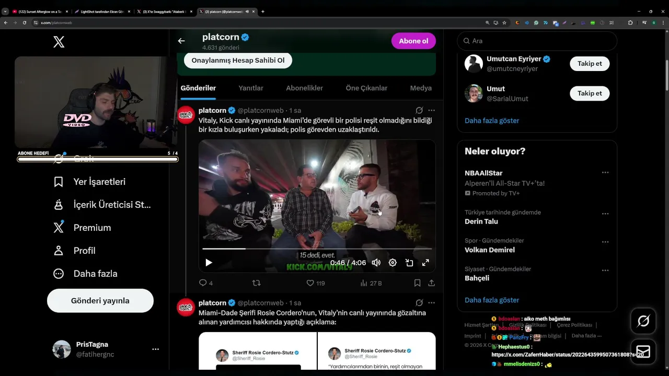
Task: Open a new browser tab
Action: (x=262, y=11)
